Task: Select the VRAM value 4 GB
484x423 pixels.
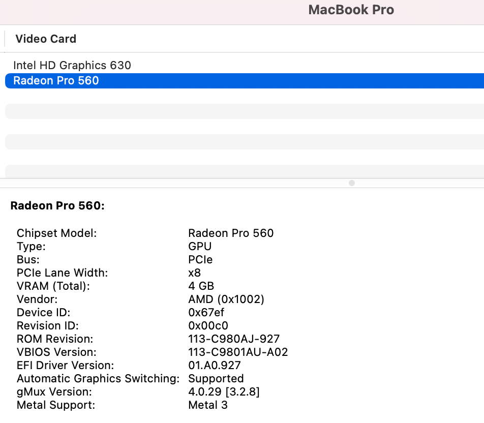Action: [x=201, y=286]
